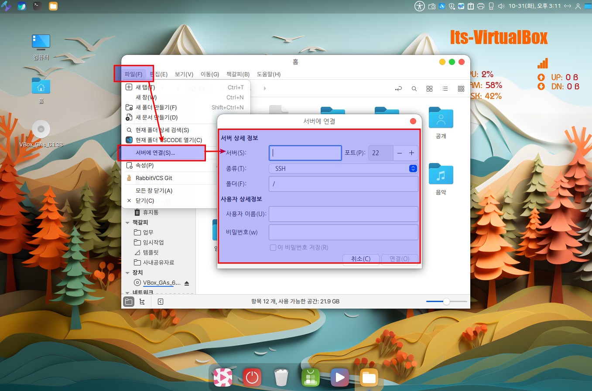Click the red power icon in dock
Viewport: 592px width, 391px height.
pyautogui.click(x=252, y=377)
